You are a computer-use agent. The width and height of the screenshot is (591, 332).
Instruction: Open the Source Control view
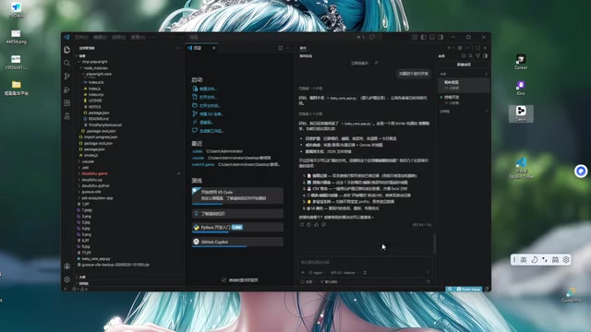(x=67, y=76)
